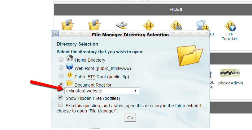Click the first File Manager folder icon
Screen dimensions: 252x130
(67, 25)
